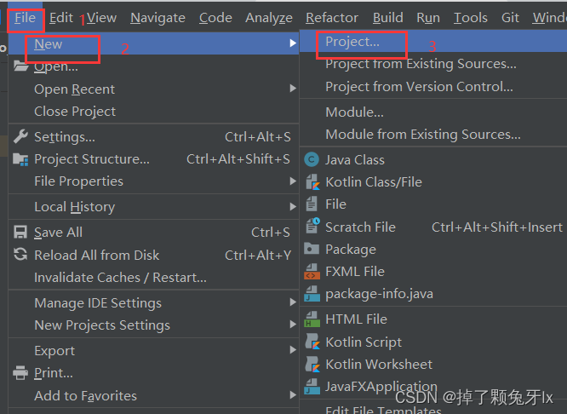Choose New in the File menu
Screen dimensions: 567x414
(x=154, y=43)
